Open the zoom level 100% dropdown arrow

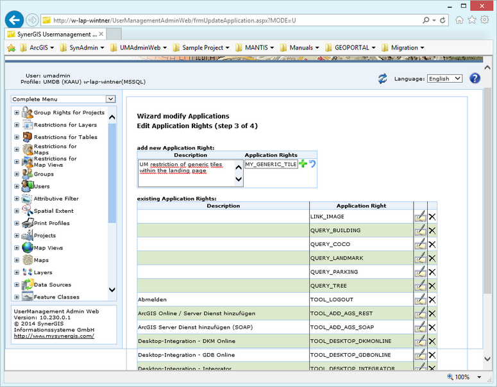pyautogui.click(x=479, y=377)
